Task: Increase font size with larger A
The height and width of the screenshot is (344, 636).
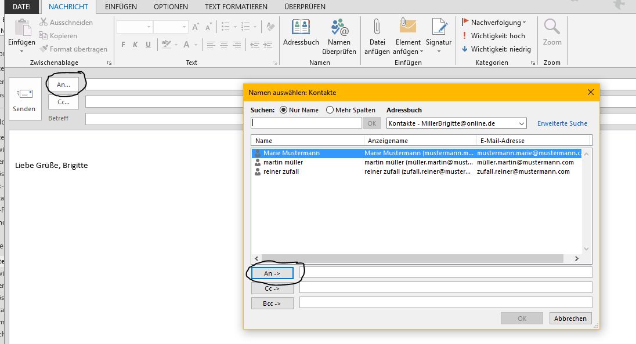Action: tap(196, 27)
